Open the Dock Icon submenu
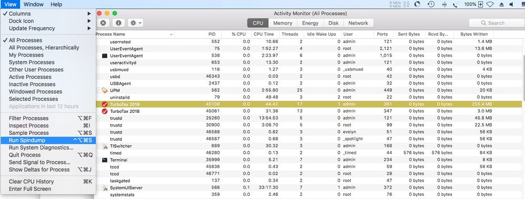Viewport: 525px width, 199px height. (x=48, y=21)
